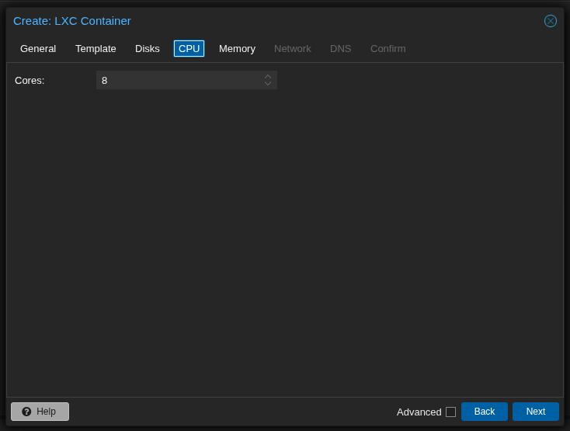Click the greyed-out Network tab

click(x=292, y=48)
